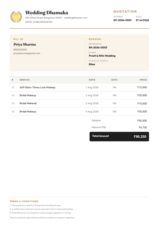The image size is (159, 226).
Task: Click the Terms & Conditions heading
Action: (24, 201)
